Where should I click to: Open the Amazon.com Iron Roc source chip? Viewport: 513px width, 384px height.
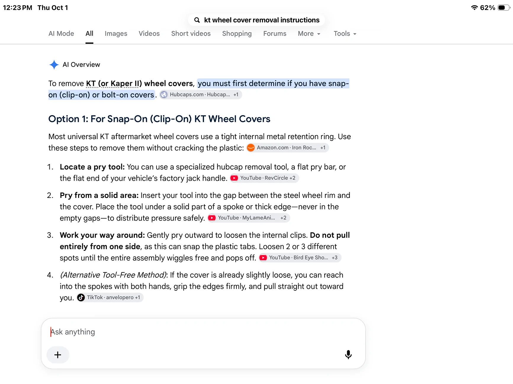point(287,148)
